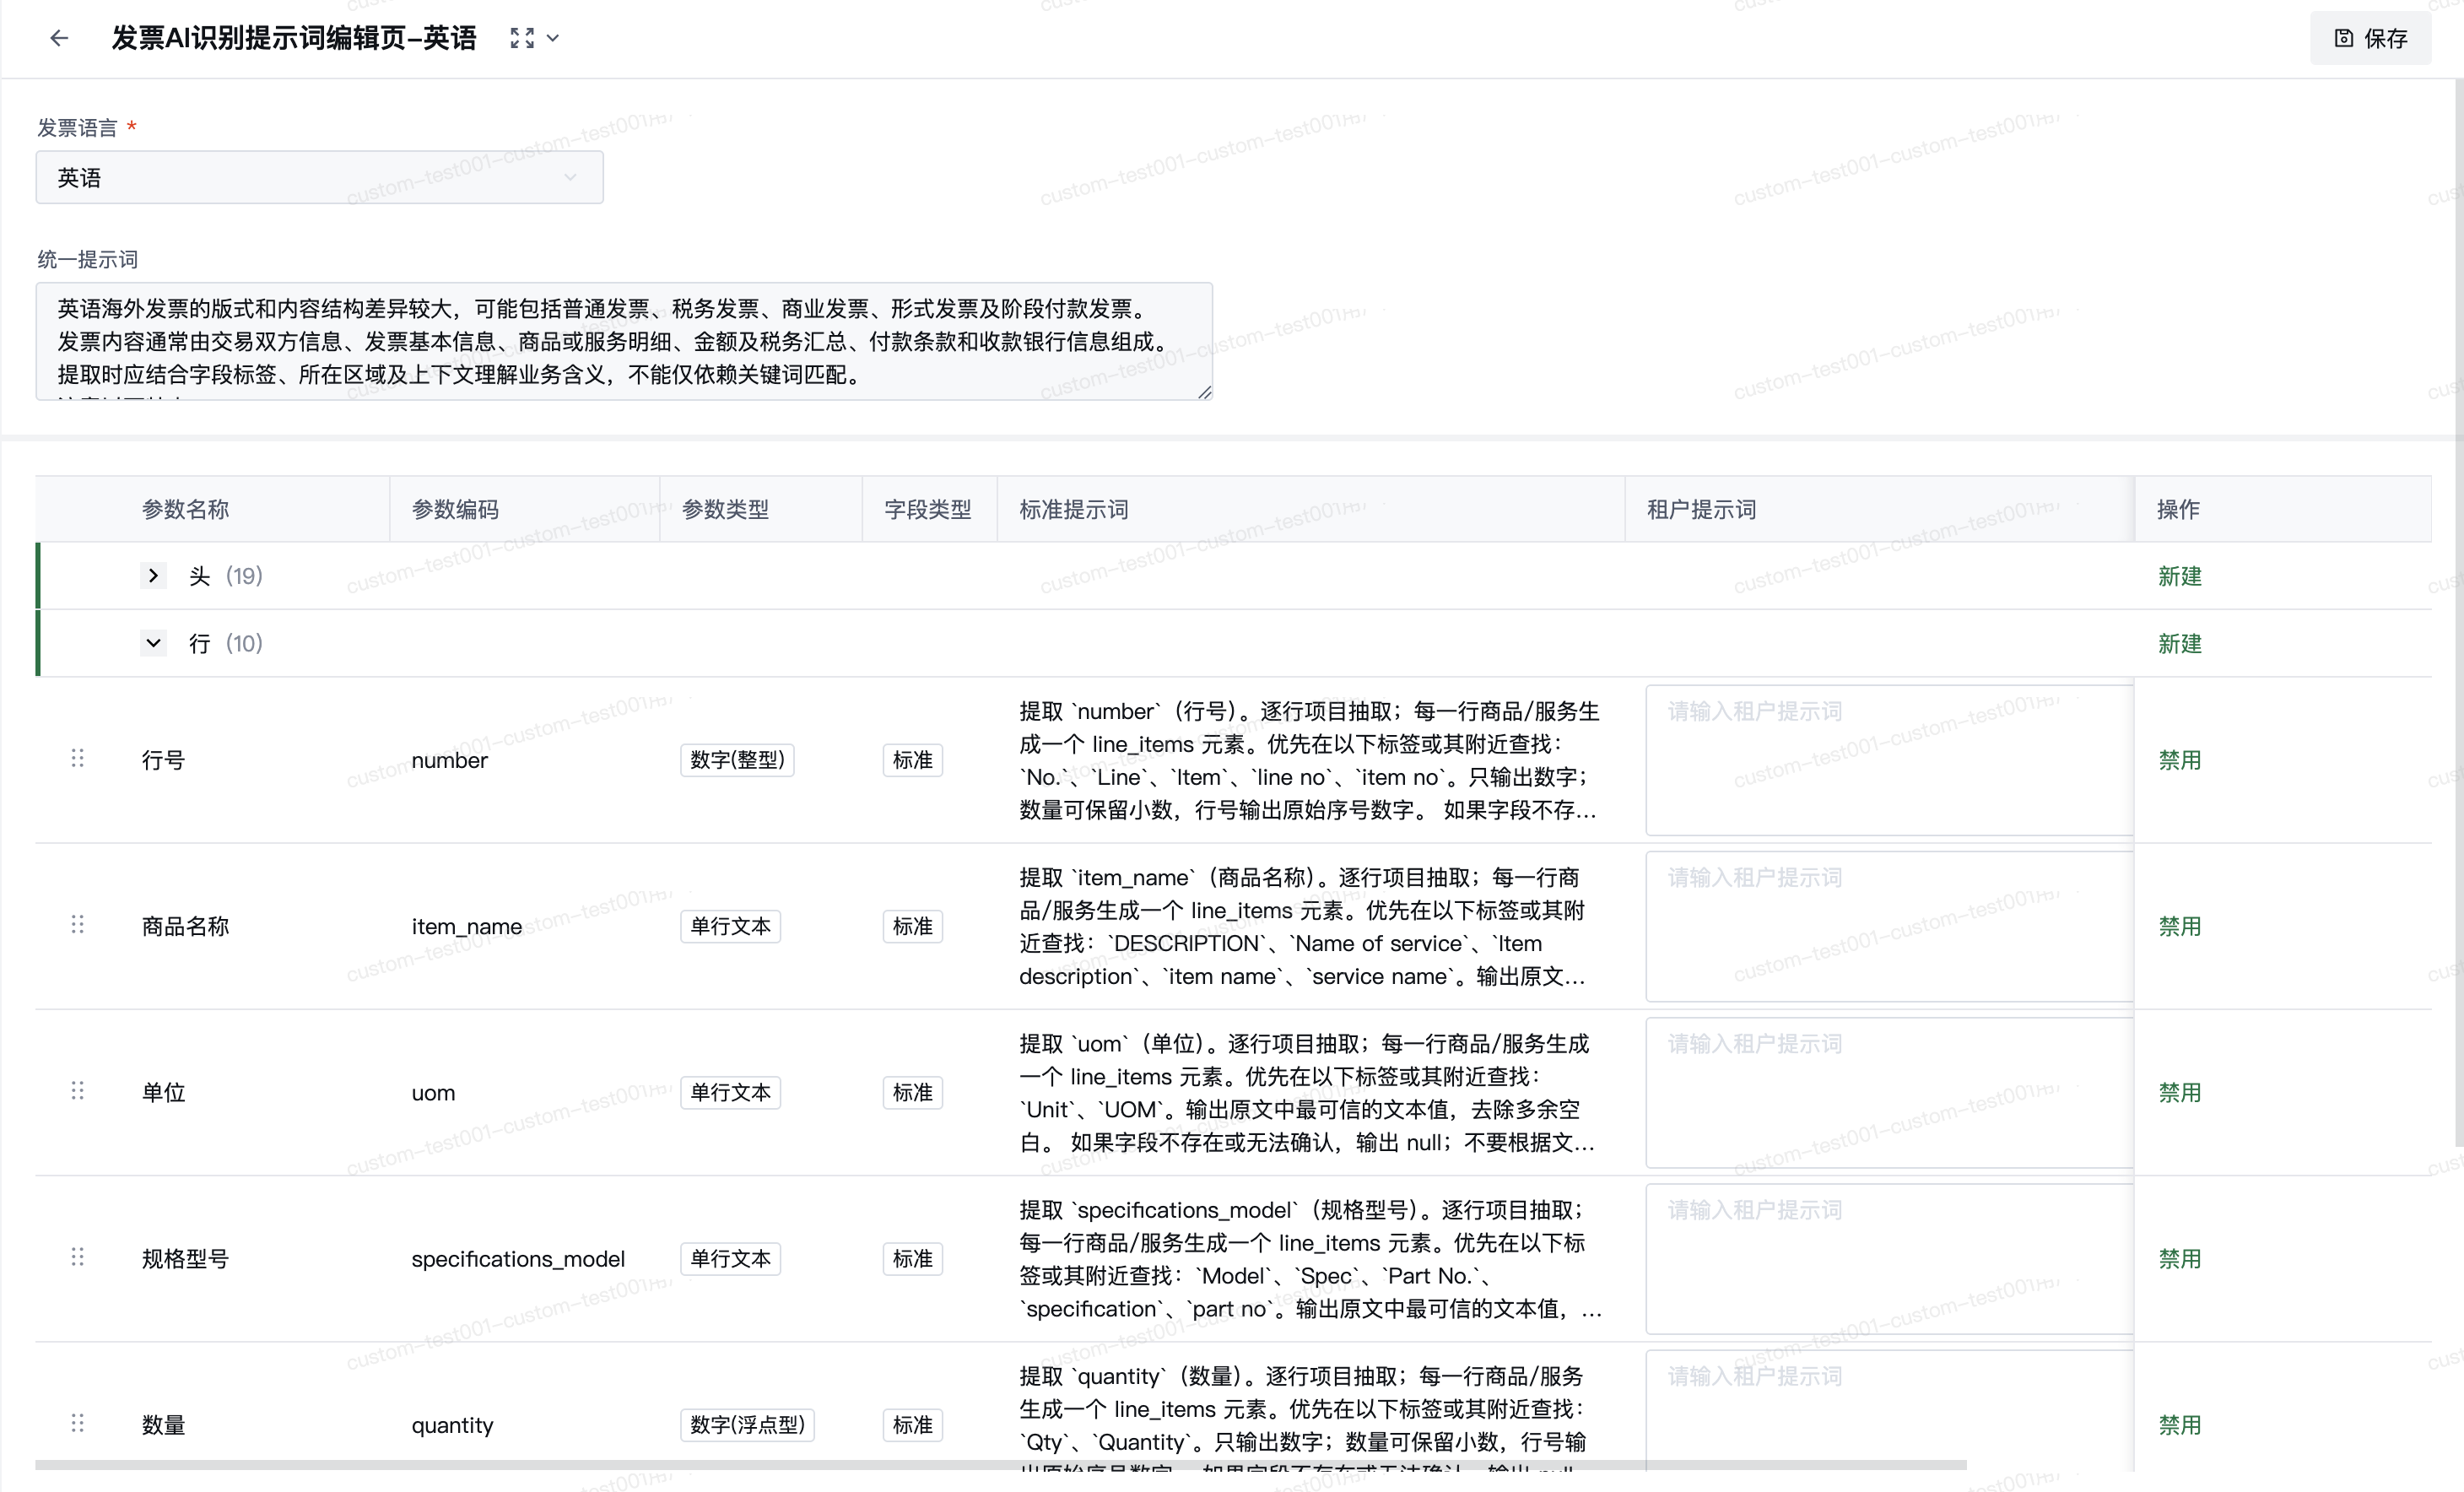
Task: Expand the 头 (19) group row
Action: tap(153, 575)
